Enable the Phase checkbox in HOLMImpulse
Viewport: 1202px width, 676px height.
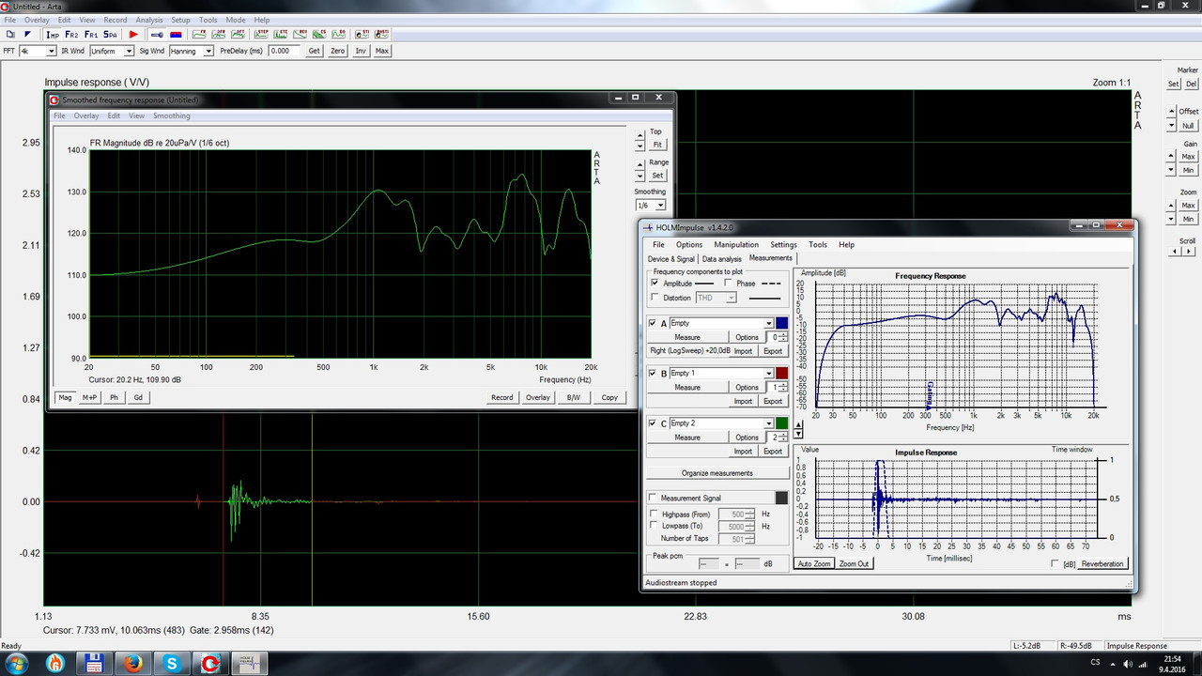(728, 283)
